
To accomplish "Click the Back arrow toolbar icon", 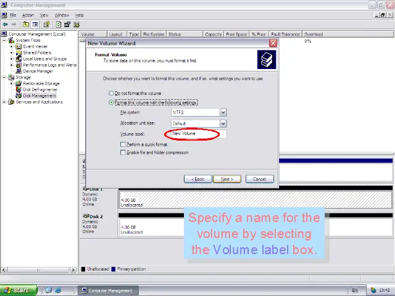I will click(5, 25).
